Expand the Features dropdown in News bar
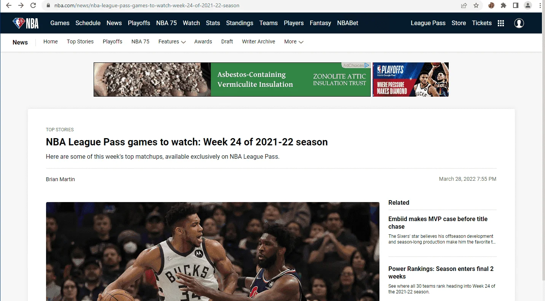The image size is (545, 301). pyautogui.click(x=172, y=42)
